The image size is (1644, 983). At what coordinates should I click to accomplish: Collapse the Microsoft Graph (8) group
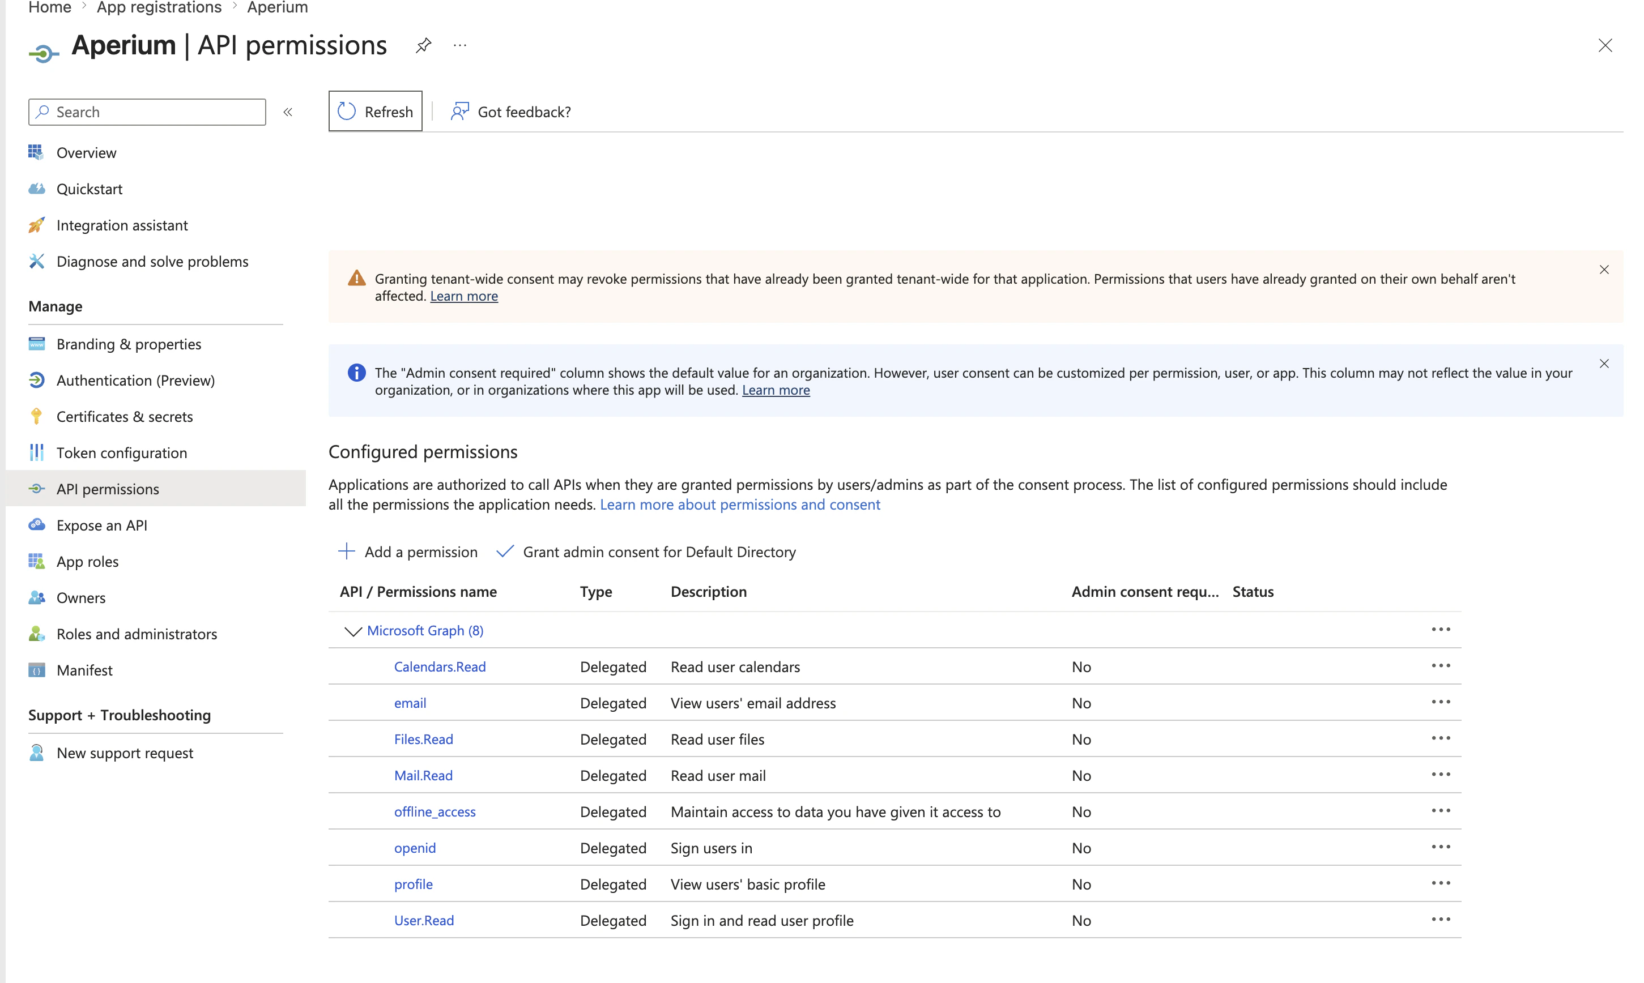tap(352, 631)
